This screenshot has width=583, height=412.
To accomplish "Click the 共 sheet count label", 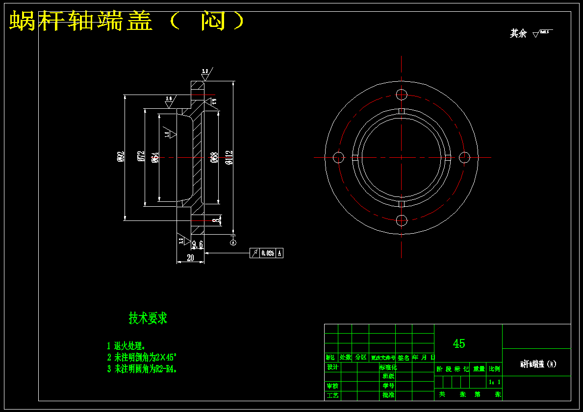I will click(x=442, y=394).
